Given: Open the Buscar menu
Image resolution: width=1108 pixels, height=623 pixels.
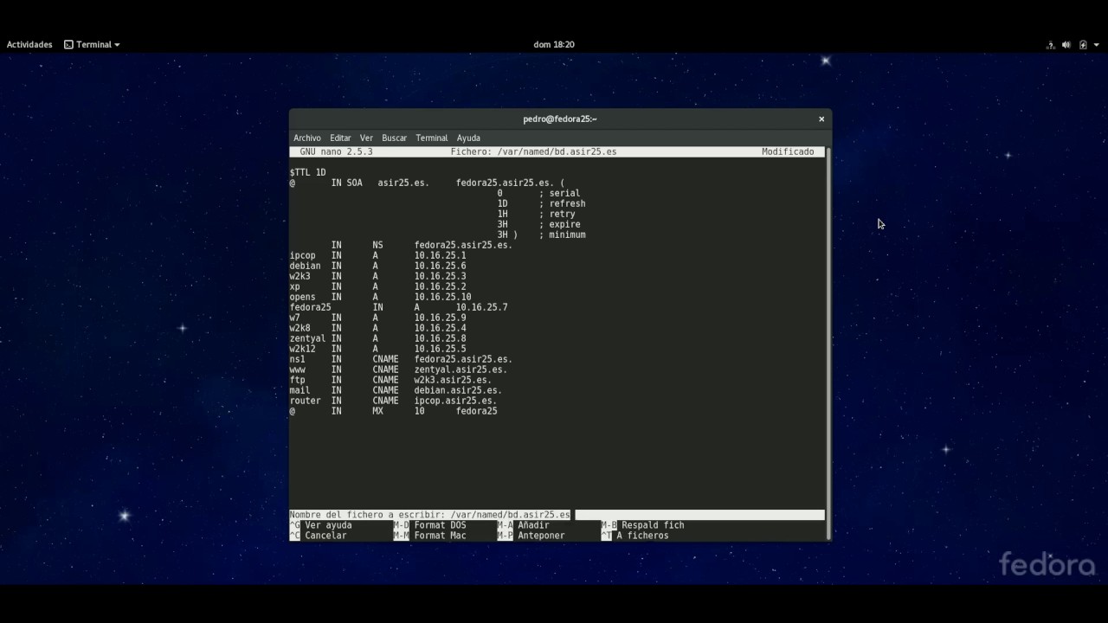Looking at the screenshot, I should click(394, 138).
